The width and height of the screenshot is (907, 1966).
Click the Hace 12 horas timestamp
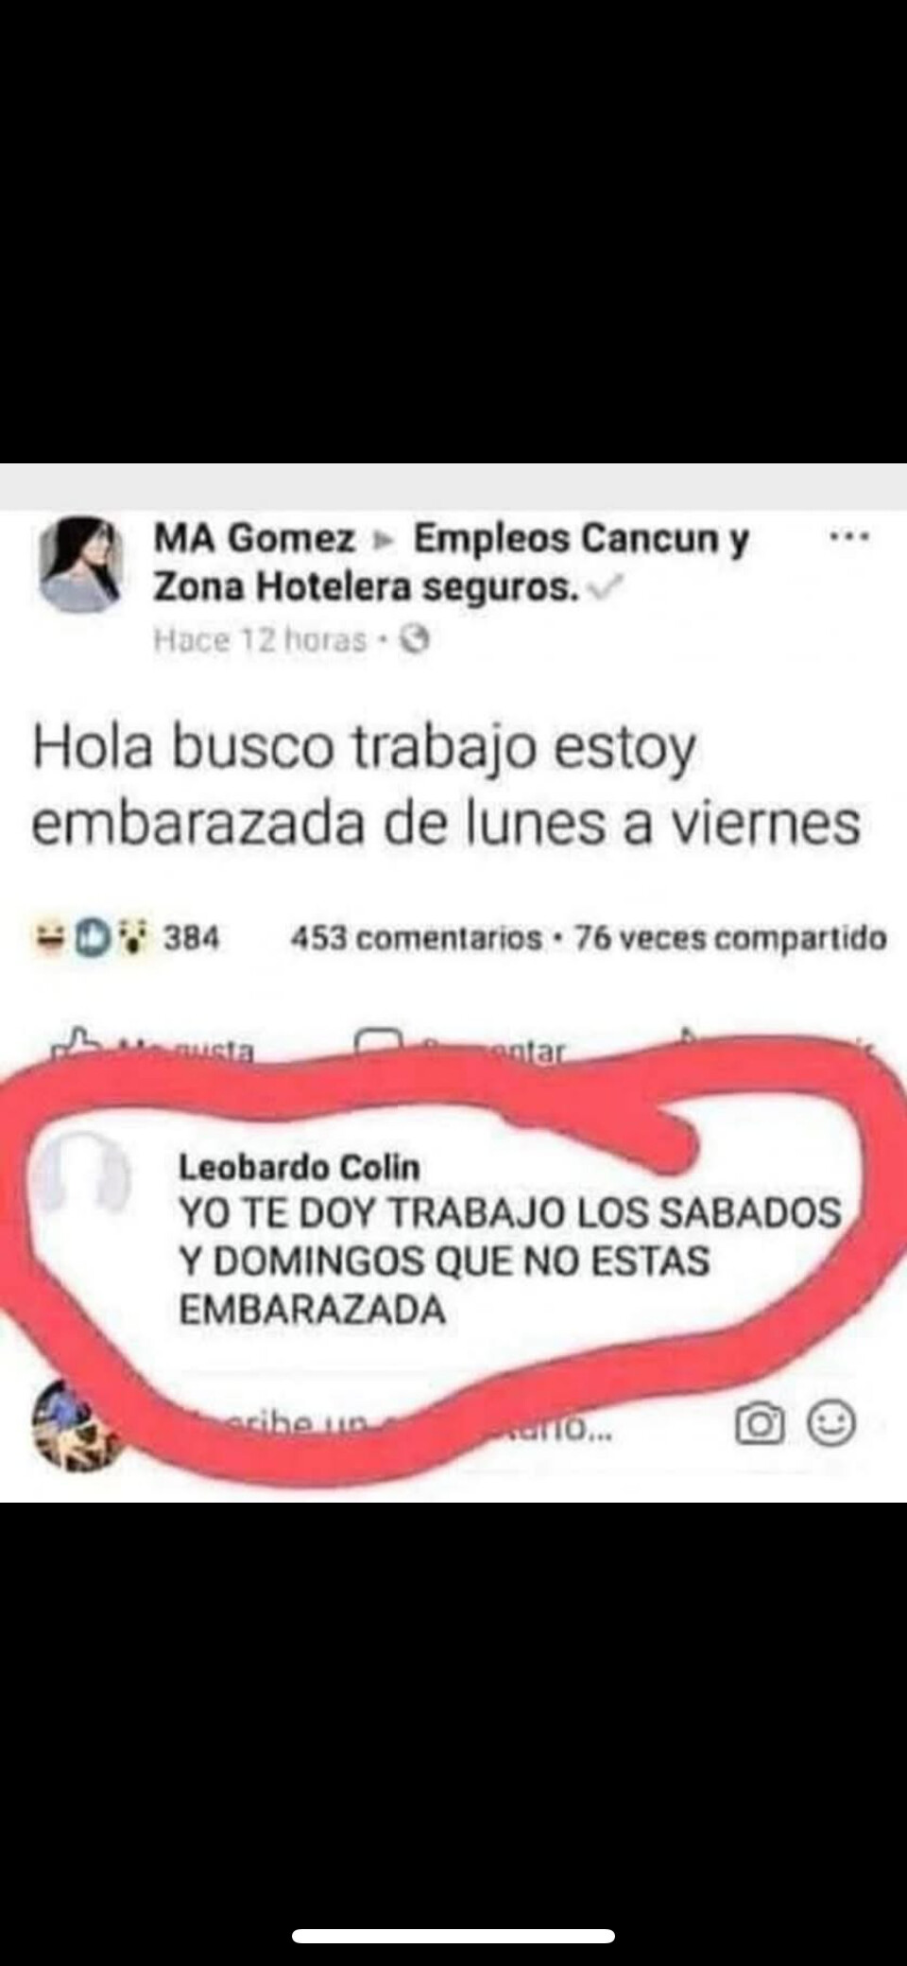pos(260,641)
